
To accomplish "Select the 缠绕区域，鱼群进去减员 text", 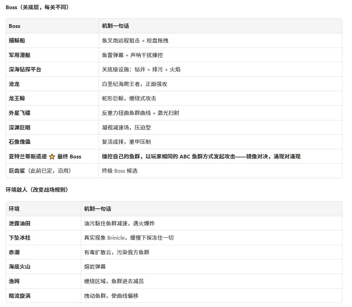I will click(x=114, y=281).
